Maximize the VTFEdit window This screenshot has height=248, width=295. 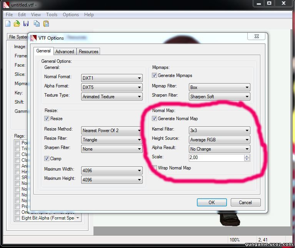pyautogui.click(x=269, y=3)
